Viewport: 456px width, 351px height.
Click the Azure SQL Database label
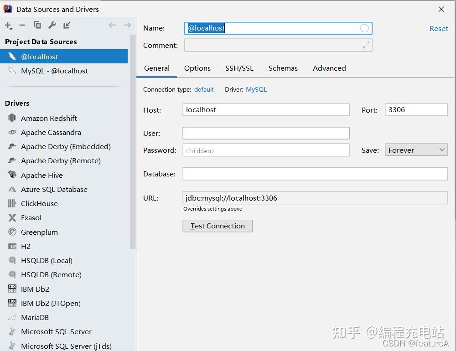(x=54, y=189)
